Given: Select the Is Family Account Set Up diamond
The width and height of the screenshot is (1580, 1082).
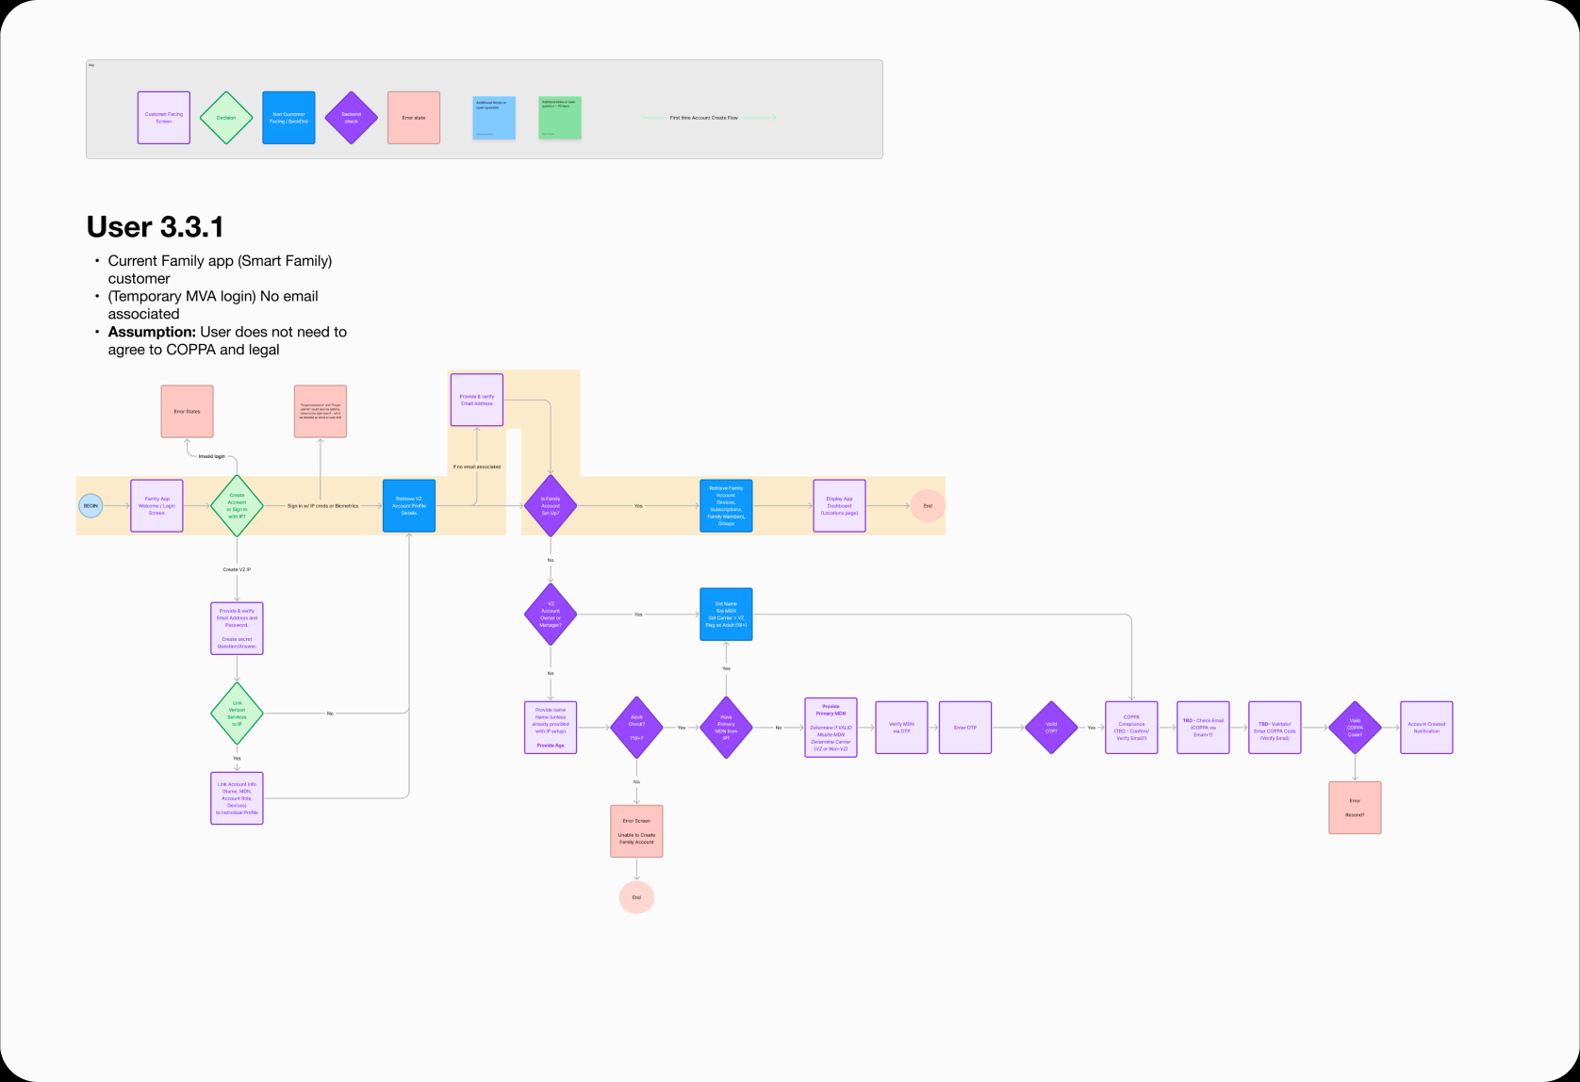Looking at the screenshot, I should (x=551, y=506).
